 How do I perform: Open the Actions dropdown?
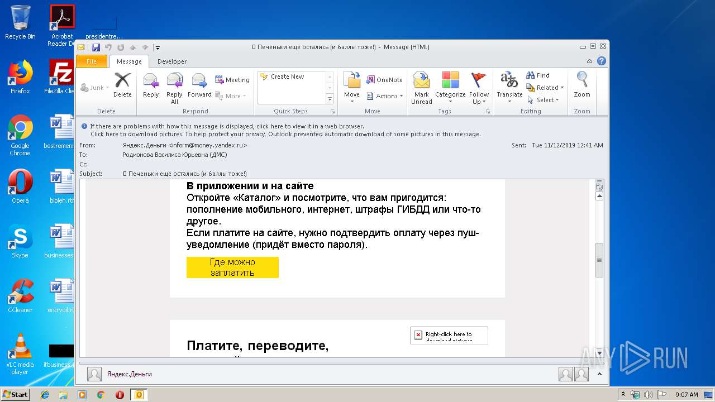[384, 96]
